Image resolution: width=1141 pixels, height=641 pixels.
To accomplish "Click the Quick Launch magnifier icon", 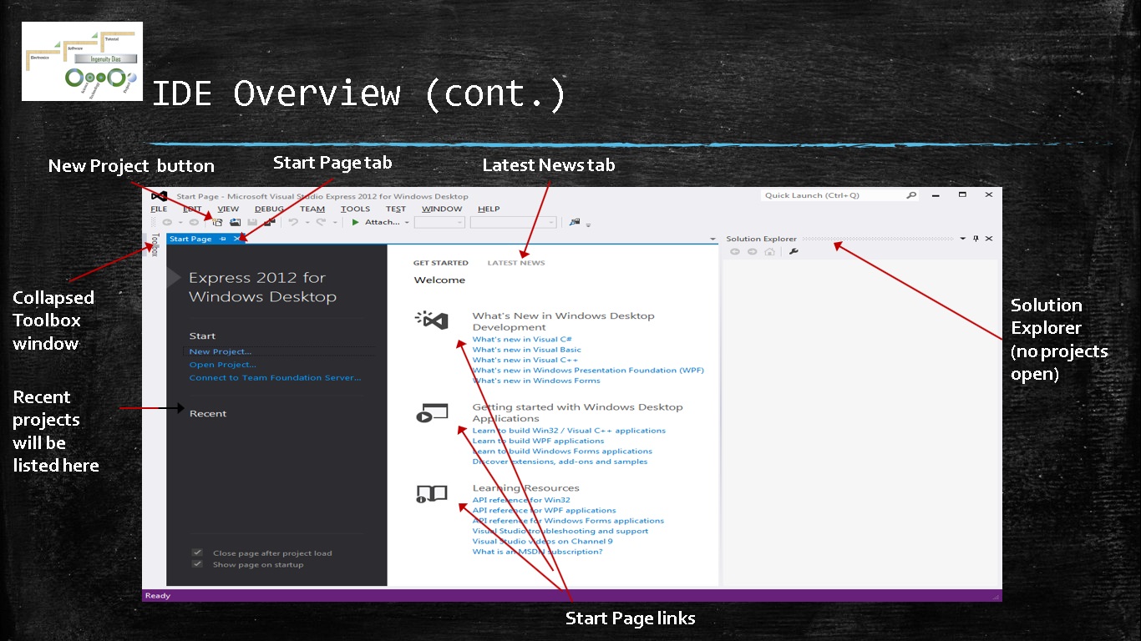I will [x=911, y=195].
